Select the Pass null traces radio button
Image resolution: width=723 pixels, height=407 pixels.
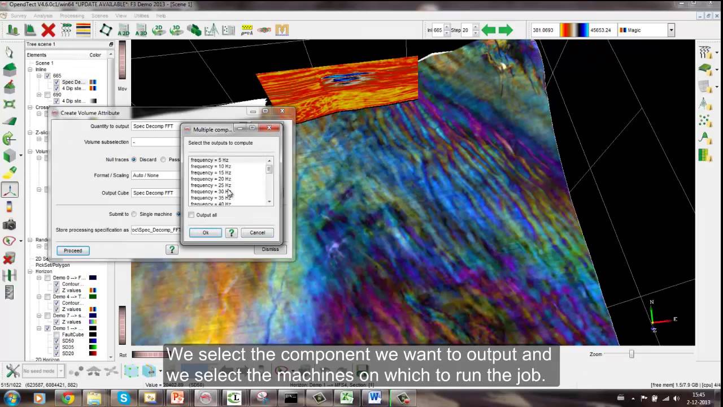pos(163,159)
